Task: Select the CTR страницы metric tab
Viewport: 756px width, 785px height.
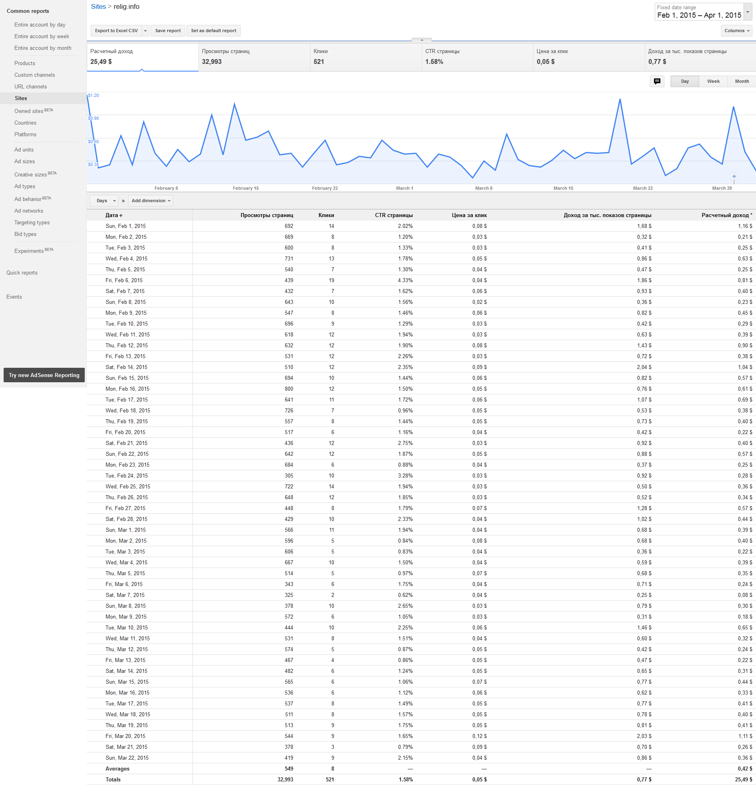Action: [477, 57]
